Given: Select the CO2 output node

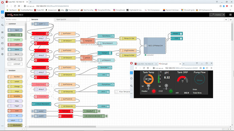Looking at the screenshot, I should (x=177, y=38).
